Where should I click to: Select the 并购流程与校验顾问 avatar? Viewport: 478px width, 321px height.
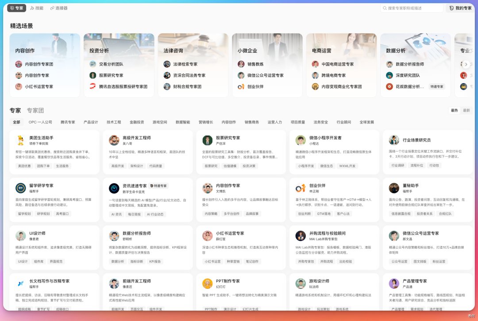pos(301,236)
